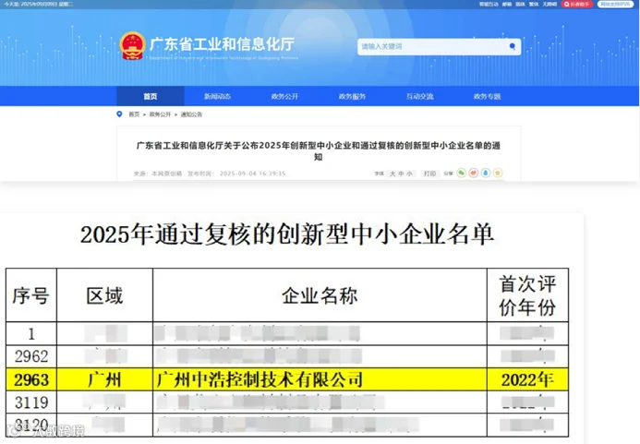The image size is (640, 444).
Task: Open the 政务专题 navigation tab
Action: (x=488, y=96)
